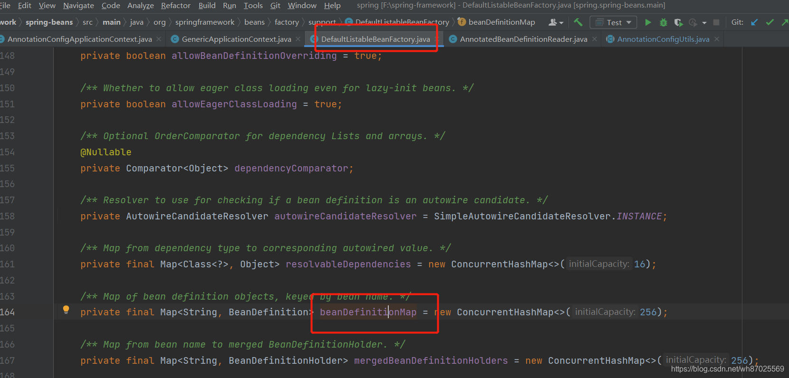This screenshot has height=378, width=789.
Task: Start debugging with the bug icon
Action: click(664, 22)
